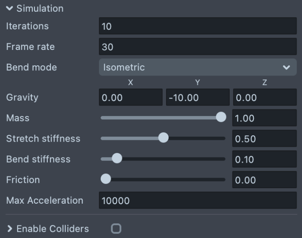Click the Friction numeric value field
This screenshot has height=238, width=302.
point(264,180)
